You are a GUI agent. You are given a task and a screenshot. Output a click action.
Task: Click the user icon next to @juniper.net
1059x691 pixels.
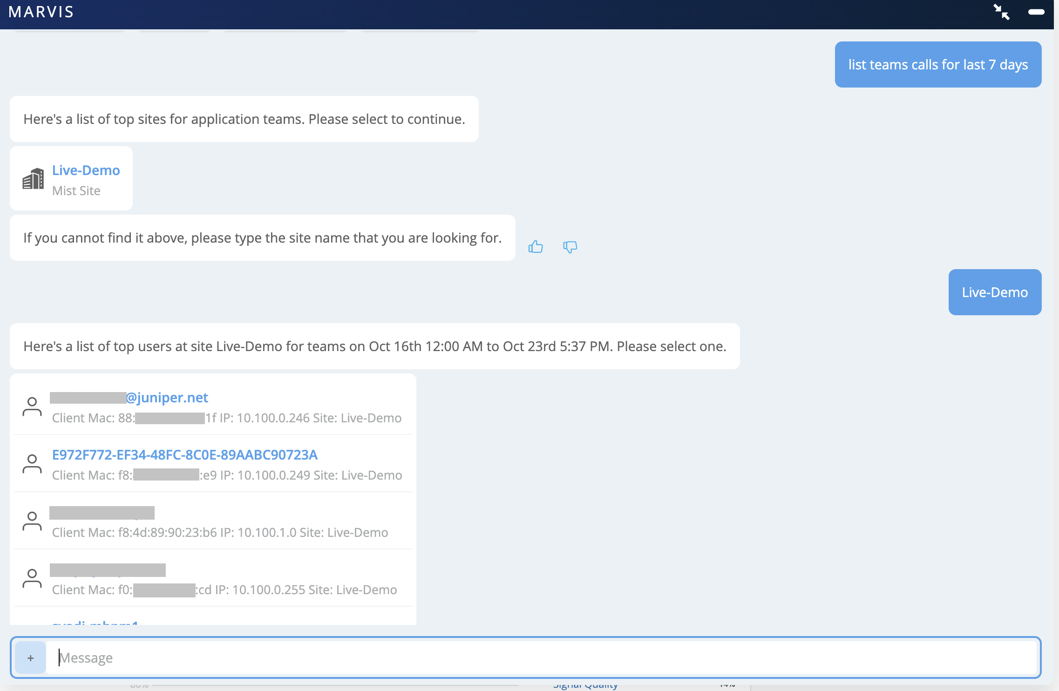click(32, 407)
